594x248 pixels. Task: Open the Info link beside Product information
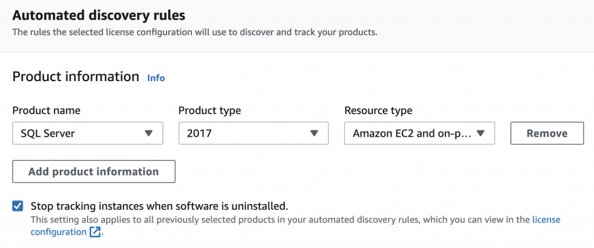(156, 78)
